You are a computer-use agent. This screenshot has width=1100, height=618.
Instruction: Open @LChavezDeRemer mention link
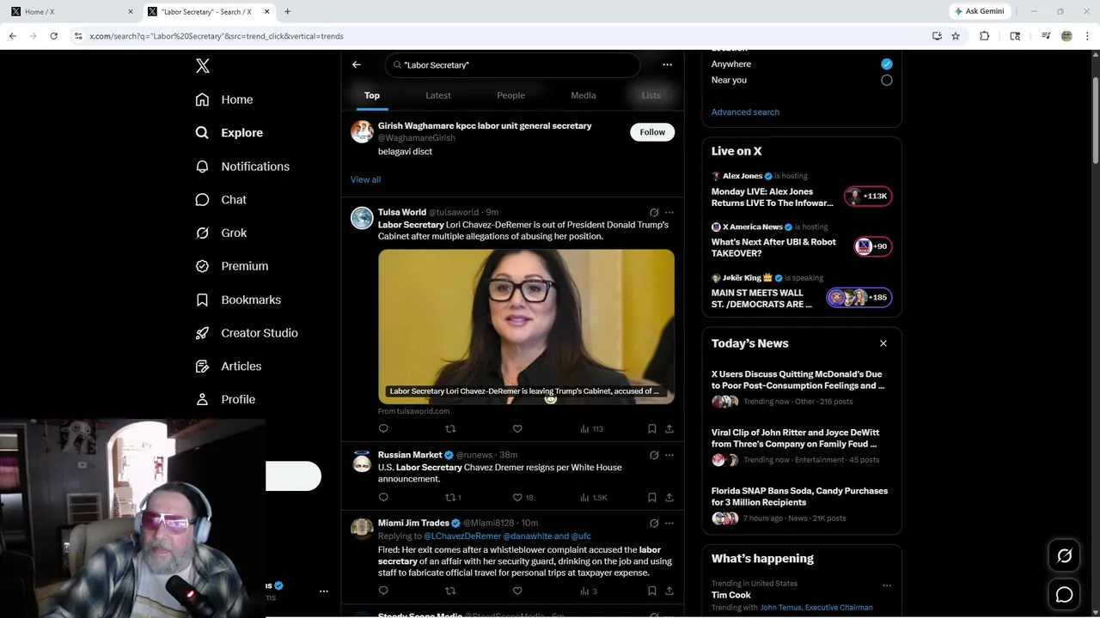coord(462,536)
